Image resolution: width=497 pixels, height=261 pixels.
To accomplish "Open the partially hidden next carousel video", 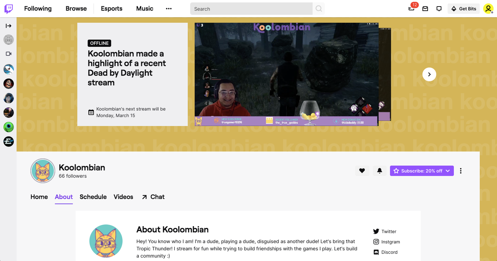I will coord(385,74).
